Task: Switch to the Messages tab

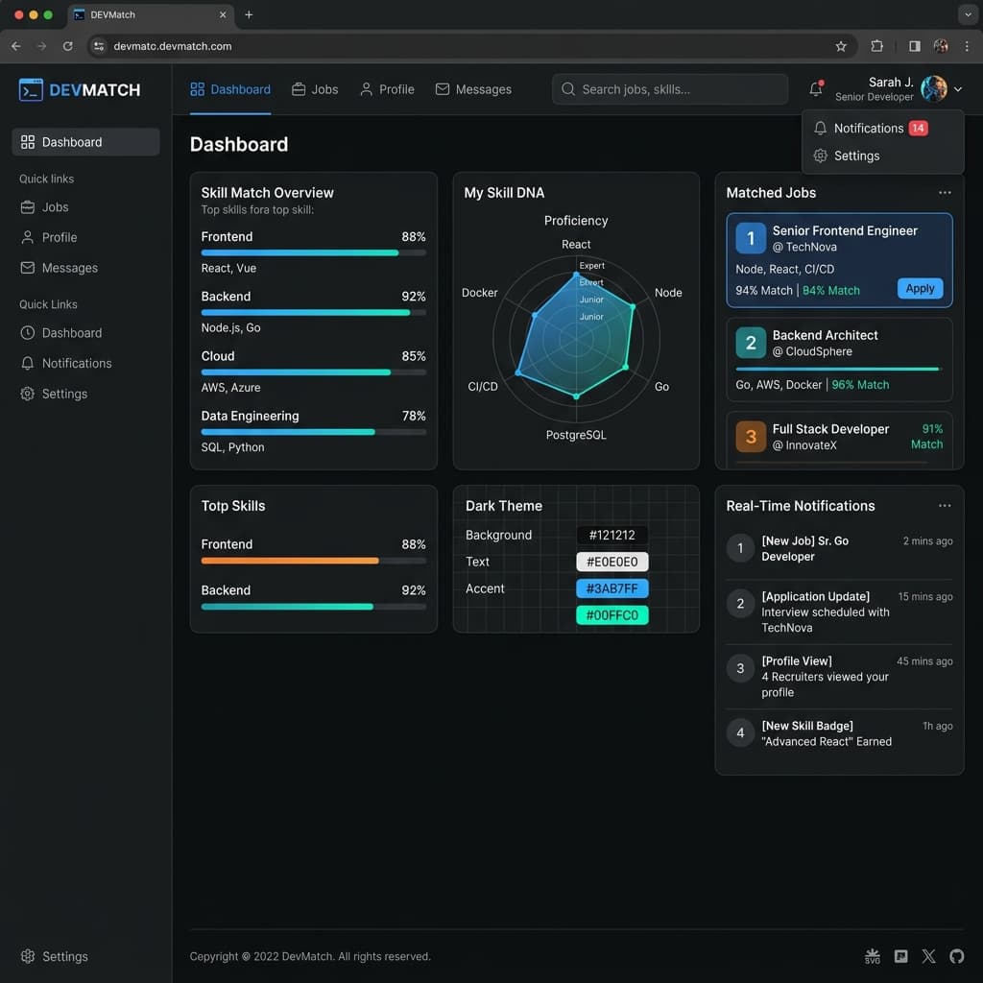Action: pyautogui.click(x=473, y=89)
